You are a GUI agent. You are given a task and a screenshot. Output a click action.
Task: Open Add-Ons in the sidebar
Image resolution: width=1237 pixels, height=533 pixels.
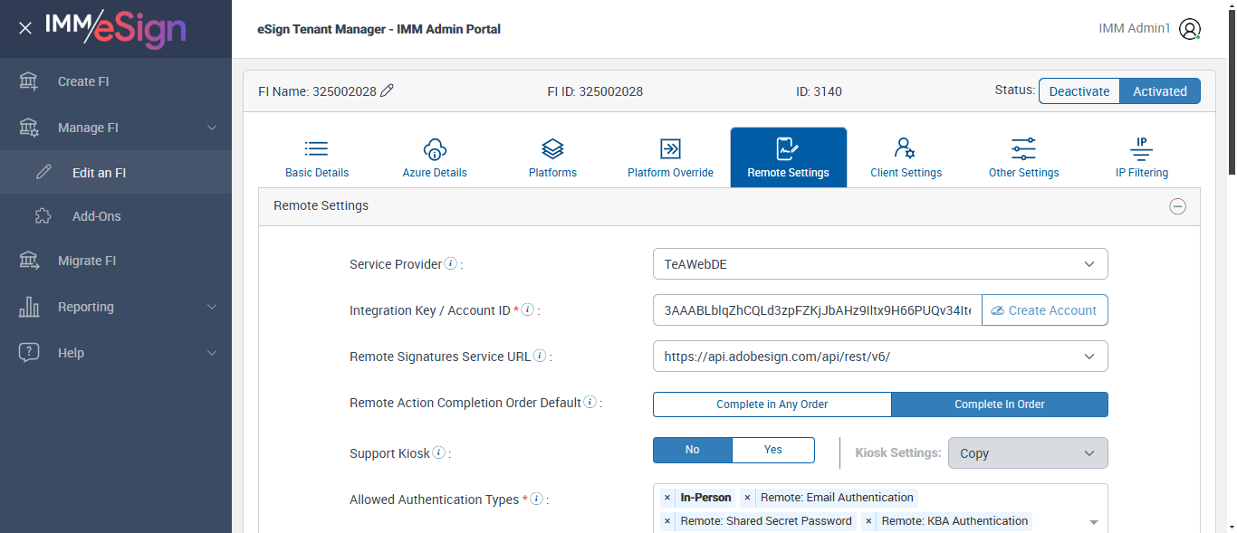(x=96, y=216)
